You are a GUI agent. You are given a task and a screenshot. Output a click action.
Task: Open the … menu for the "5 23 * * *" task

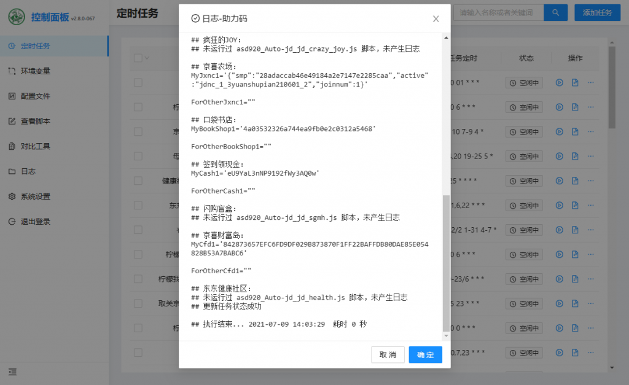point(591,303)
